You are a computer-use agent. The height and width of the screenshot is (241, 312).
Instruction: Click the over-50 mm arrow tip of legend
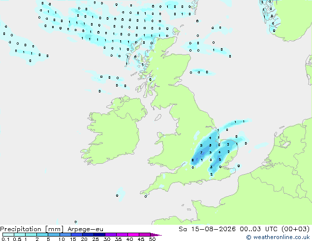[x=156, y=235]
